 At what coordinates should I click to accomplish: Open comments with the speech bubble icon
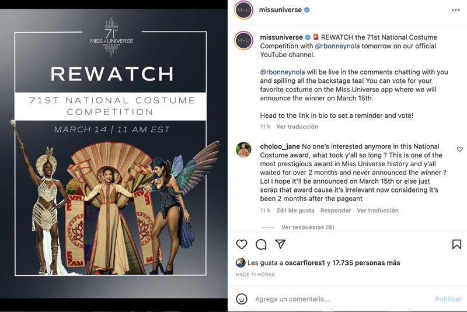click(261, 244)
